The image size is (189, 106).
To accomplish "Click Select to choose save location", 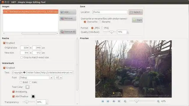I will (136, 12).
